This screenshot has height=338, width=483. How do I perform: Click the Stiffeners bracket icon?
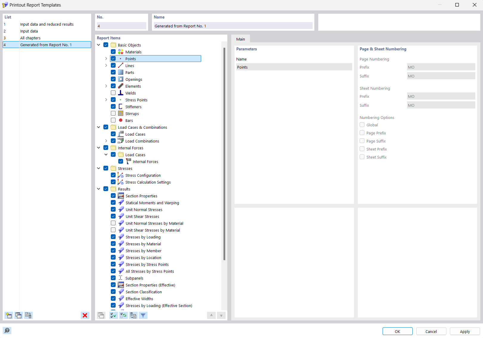click(x=121, y=107)
